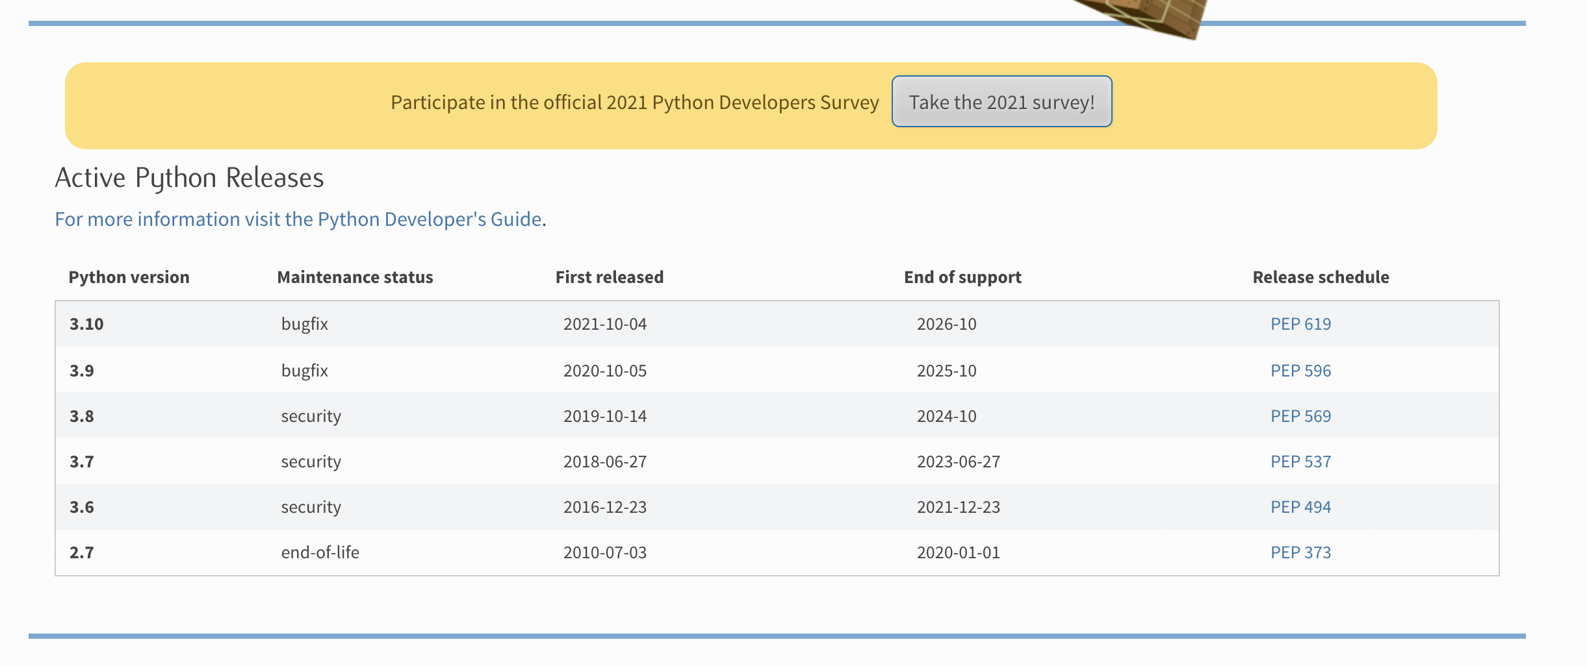Screen dimensions: 1587x666
Task: Click the Python version column header
Action: pyautogui.click(x=129, y=277)
